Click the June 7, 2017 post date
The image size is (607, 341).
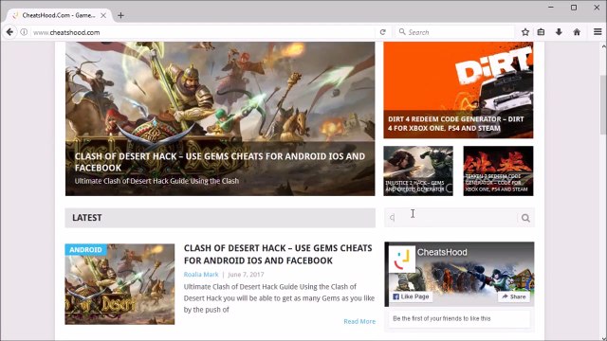tap(246, 275)
